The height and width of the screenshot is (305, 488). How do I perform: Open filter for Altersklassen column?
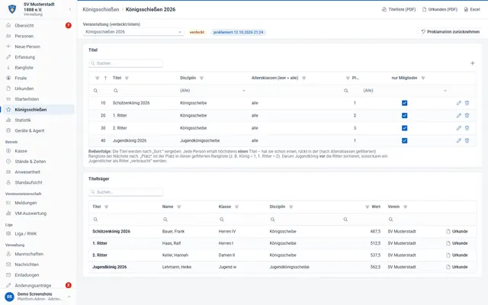(304, 78)
